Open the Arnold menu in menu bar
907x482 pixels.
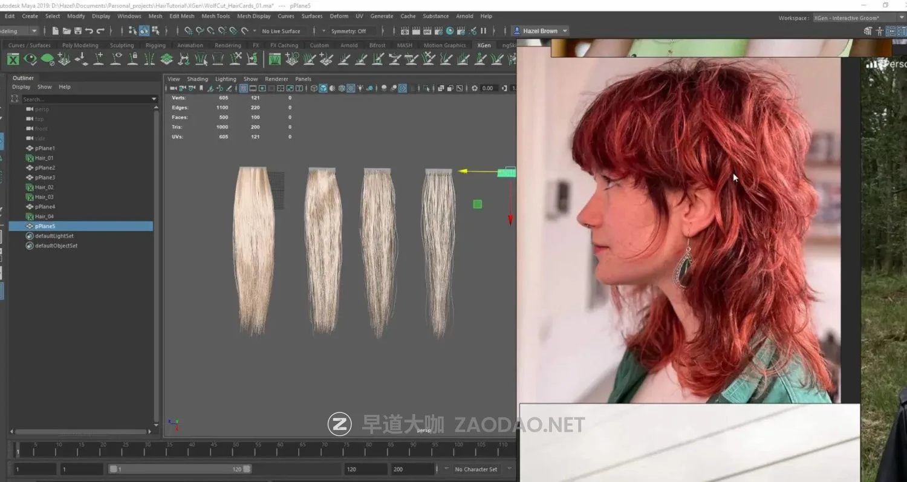pos(465,16)
